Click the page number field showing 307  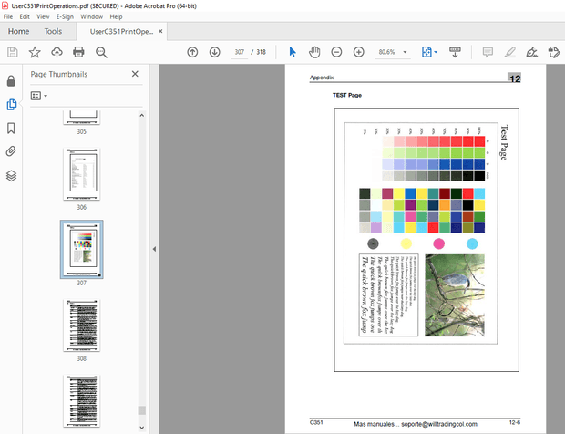tap(240, 52)
